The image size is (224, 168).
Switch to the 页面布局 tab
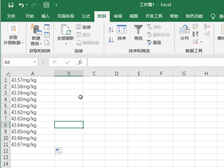[65, 16]
